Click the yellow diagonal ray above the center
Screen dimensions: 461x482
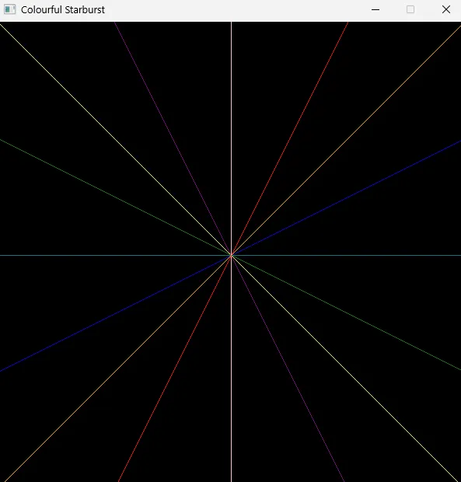[115, 140]
